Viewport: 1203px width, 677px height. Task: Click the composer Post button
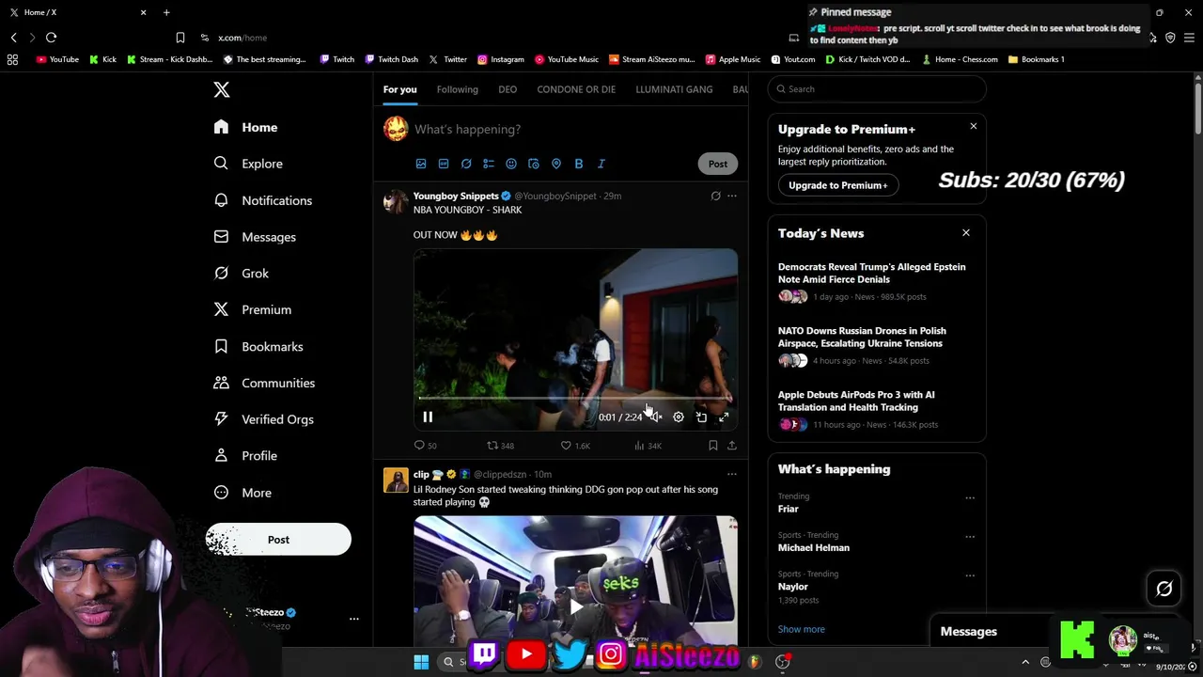point(718,164)
